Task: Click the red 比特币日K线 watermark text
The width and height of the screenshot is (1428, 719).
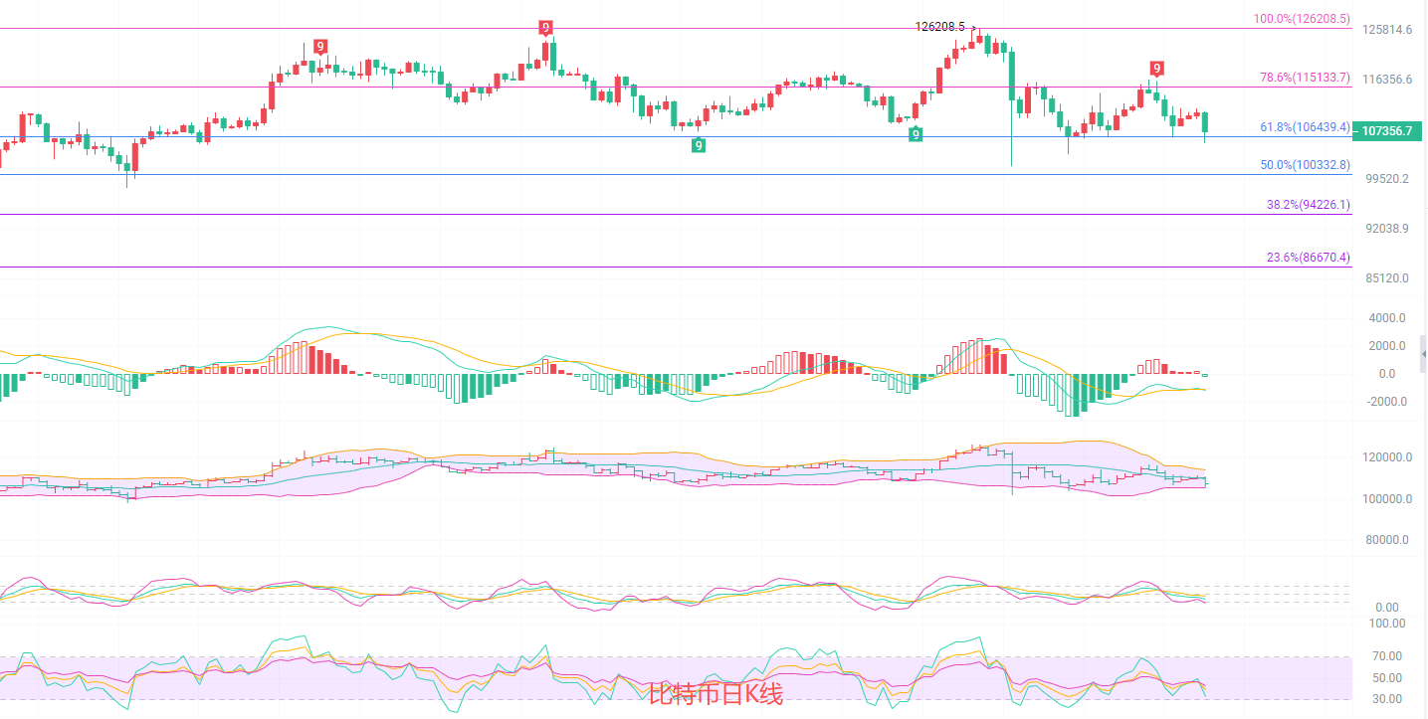Action: tap(715, 693)
